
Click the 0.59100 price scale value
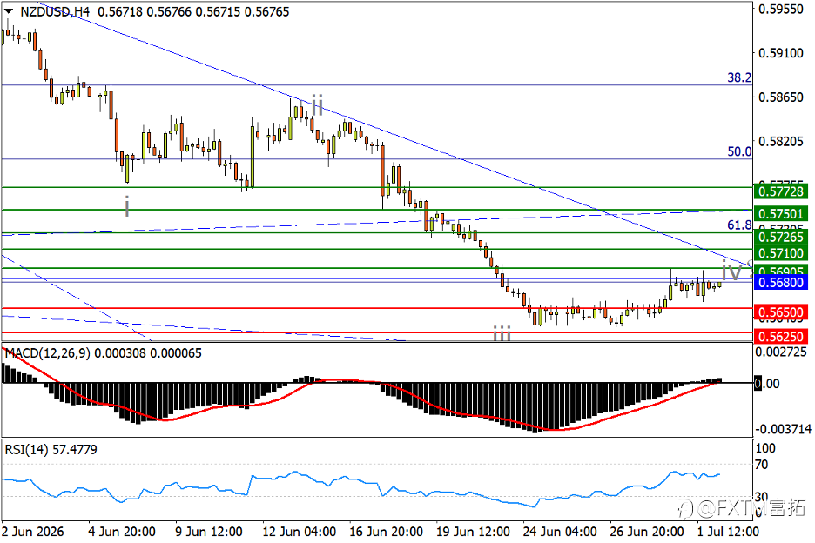[x=781, y=53]
